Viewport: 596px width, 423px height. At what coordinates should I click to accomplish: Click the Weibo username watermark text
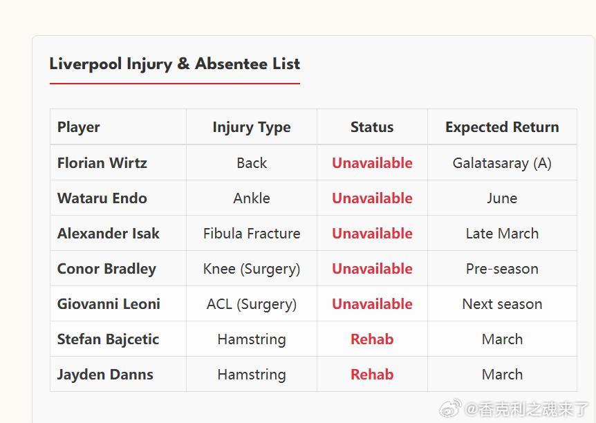[x=527, y=409]
